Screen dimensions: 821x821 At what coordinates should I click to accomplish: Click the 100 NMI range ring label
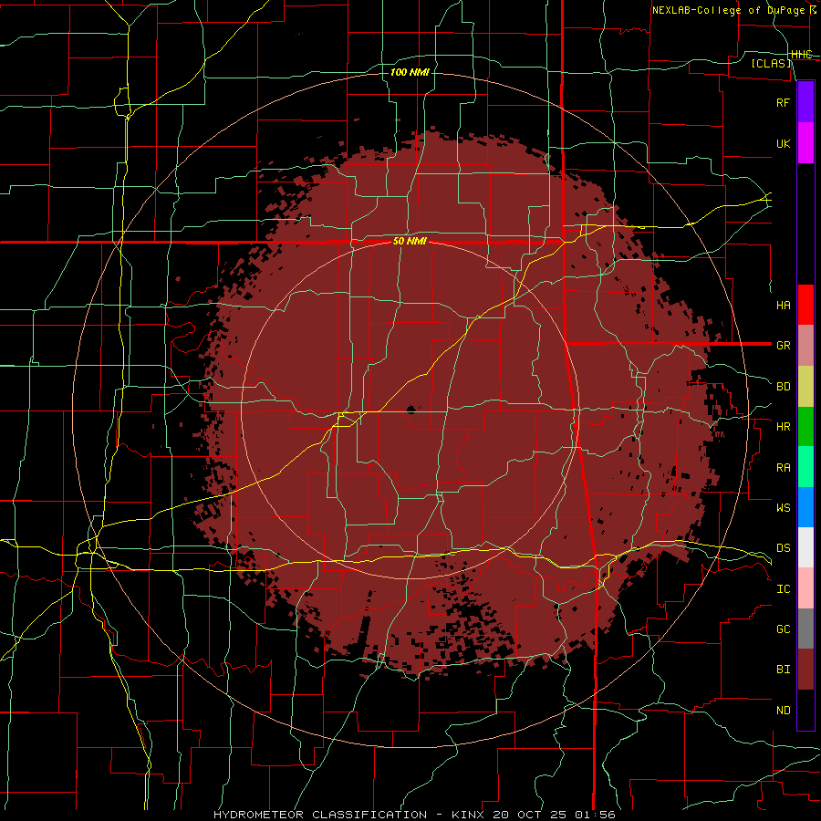[410, 72]
